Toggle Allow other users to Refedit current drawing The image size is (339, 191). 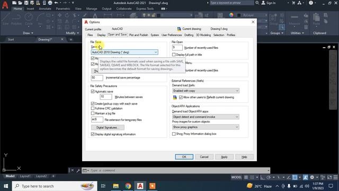[181, 97]
